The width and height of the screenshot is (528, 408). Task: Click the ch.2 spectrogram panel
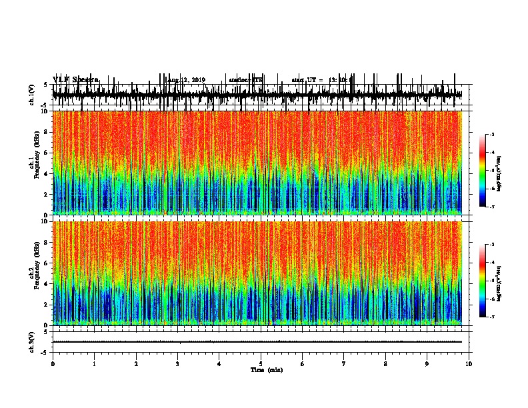[257, 273]
